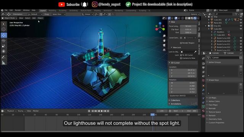
Task: Open the World properties red globe icon
Action: [x=203, y=80]
